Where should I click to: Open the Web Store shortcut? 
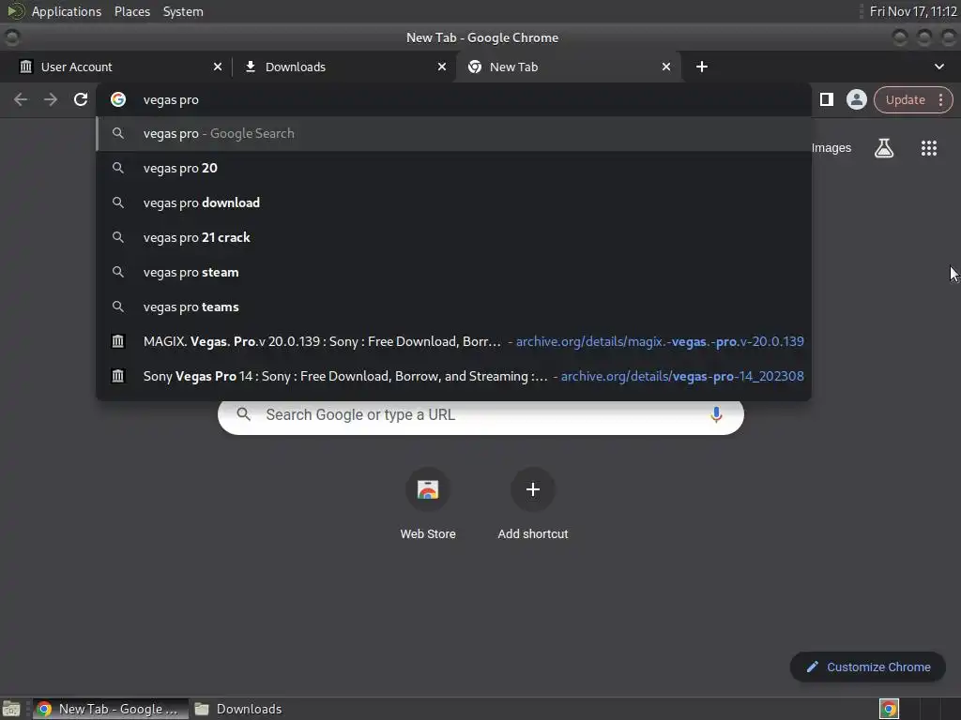428,503
